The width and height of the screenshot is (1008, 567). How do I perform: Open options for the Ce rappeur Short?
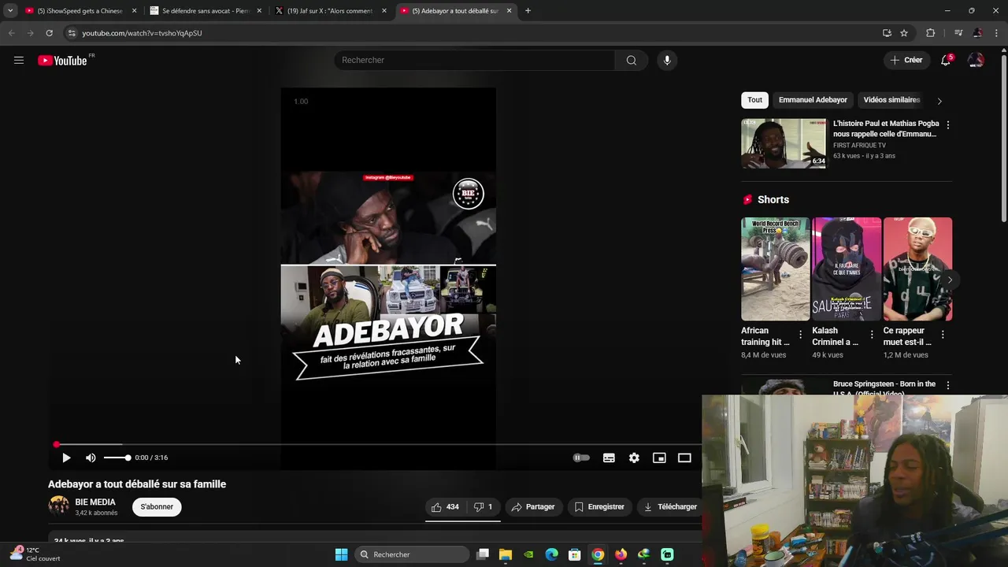943,335
